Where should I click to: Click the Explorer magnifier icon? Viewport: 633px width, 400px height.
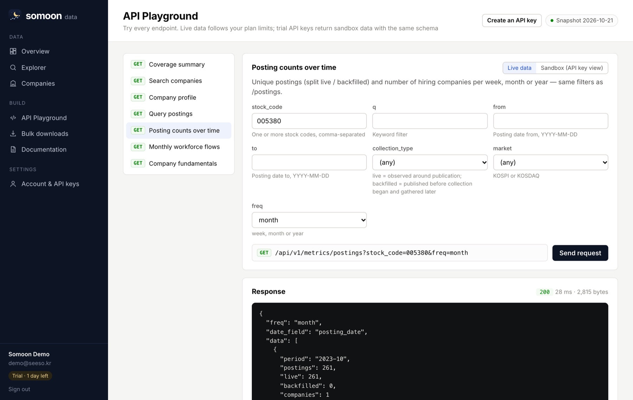[x=13, y=67]
